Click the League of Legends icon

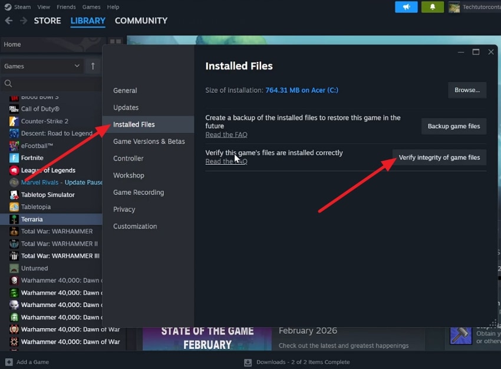click(14, 170)
